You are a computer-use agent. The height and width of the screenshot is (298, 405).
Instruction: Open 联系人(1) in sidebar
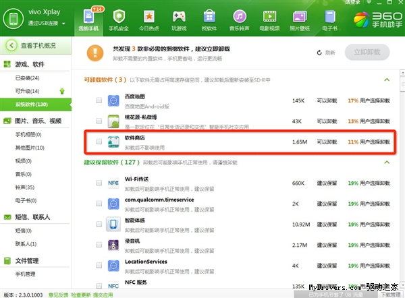coord(26,244)
